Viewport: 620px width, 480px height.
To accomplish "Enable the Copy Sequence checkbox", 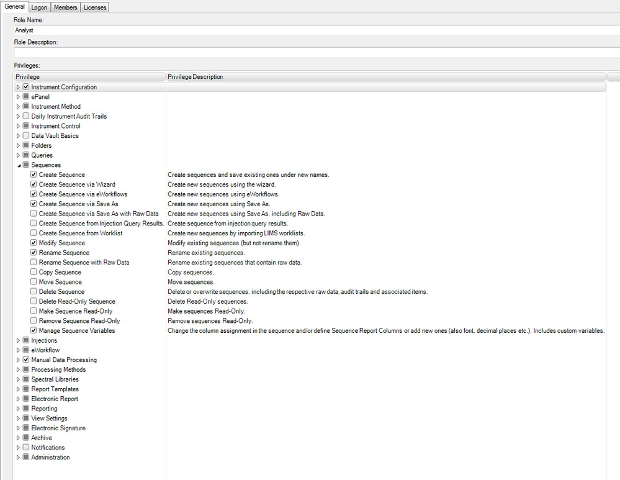I will tap(34, 273).
